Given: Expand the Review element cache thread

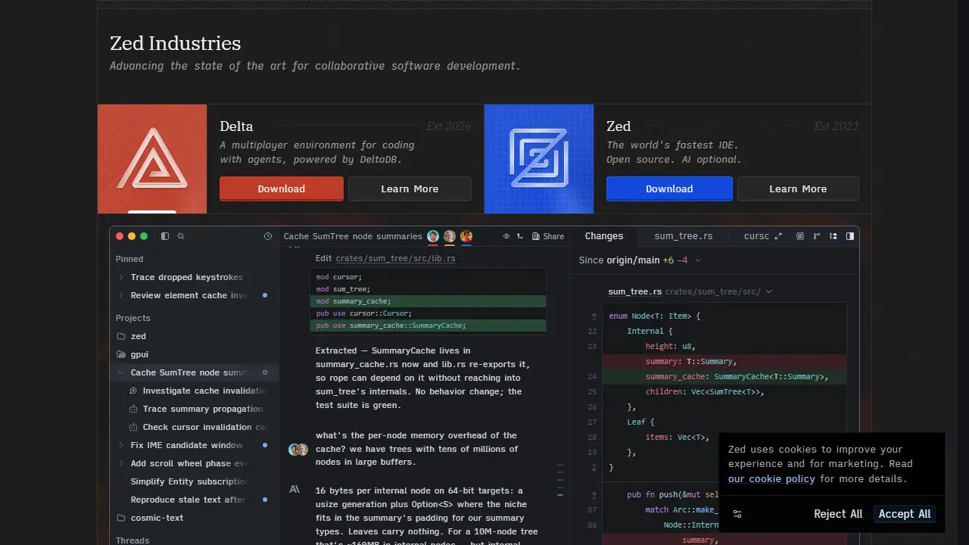Looking at the screenshot, I should click(121, 295).
